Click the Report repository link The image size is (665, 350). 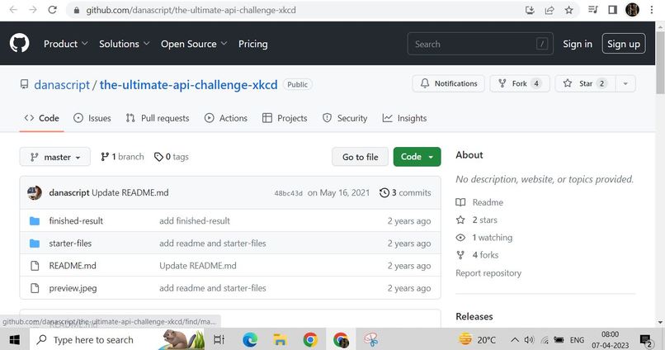(488, 273)
